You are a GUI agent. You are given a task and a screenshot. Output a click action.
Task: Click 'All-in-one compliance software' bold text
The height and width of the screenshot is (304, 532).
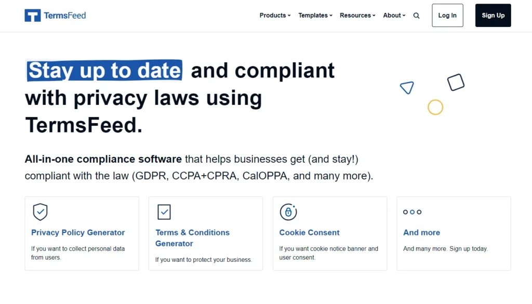pos(103,159)
